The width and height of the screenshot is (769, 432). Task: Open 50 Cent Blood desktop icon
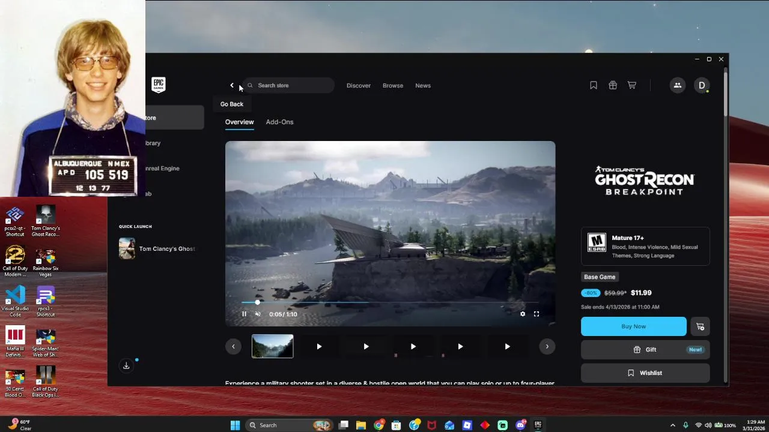click(x=15, y=382)
